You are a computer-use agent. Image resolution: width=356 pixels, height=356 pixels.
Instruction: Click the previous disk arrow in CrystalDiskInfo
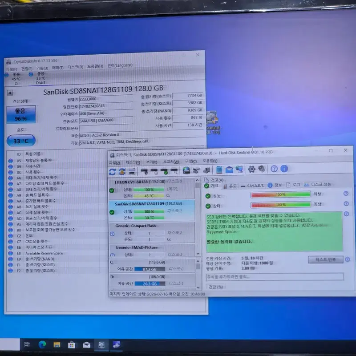(10, 93)
